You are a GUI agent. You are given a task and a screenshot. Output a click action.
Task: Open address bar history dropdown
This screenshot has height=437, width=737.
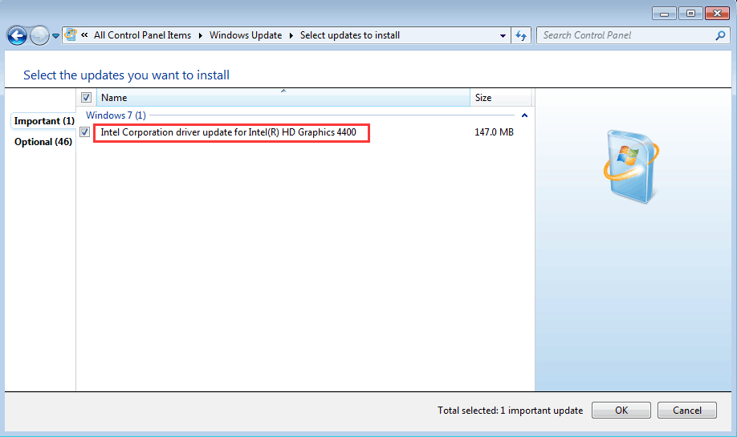[503, 35]
